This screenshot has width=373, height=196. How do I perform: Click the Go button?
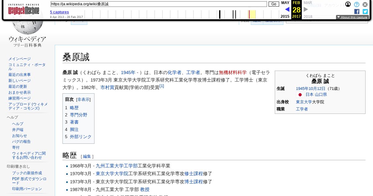274,4
